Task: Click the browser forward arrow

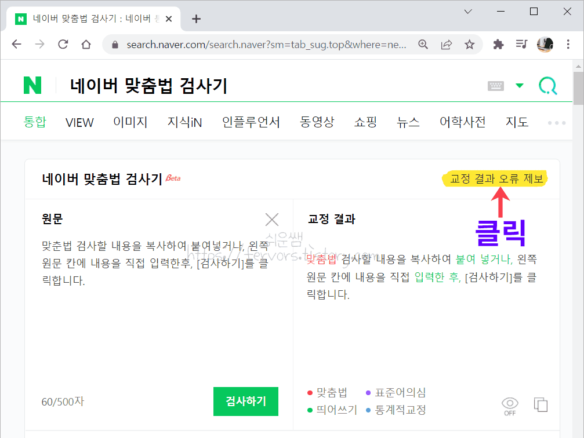Action: point(39,44)
